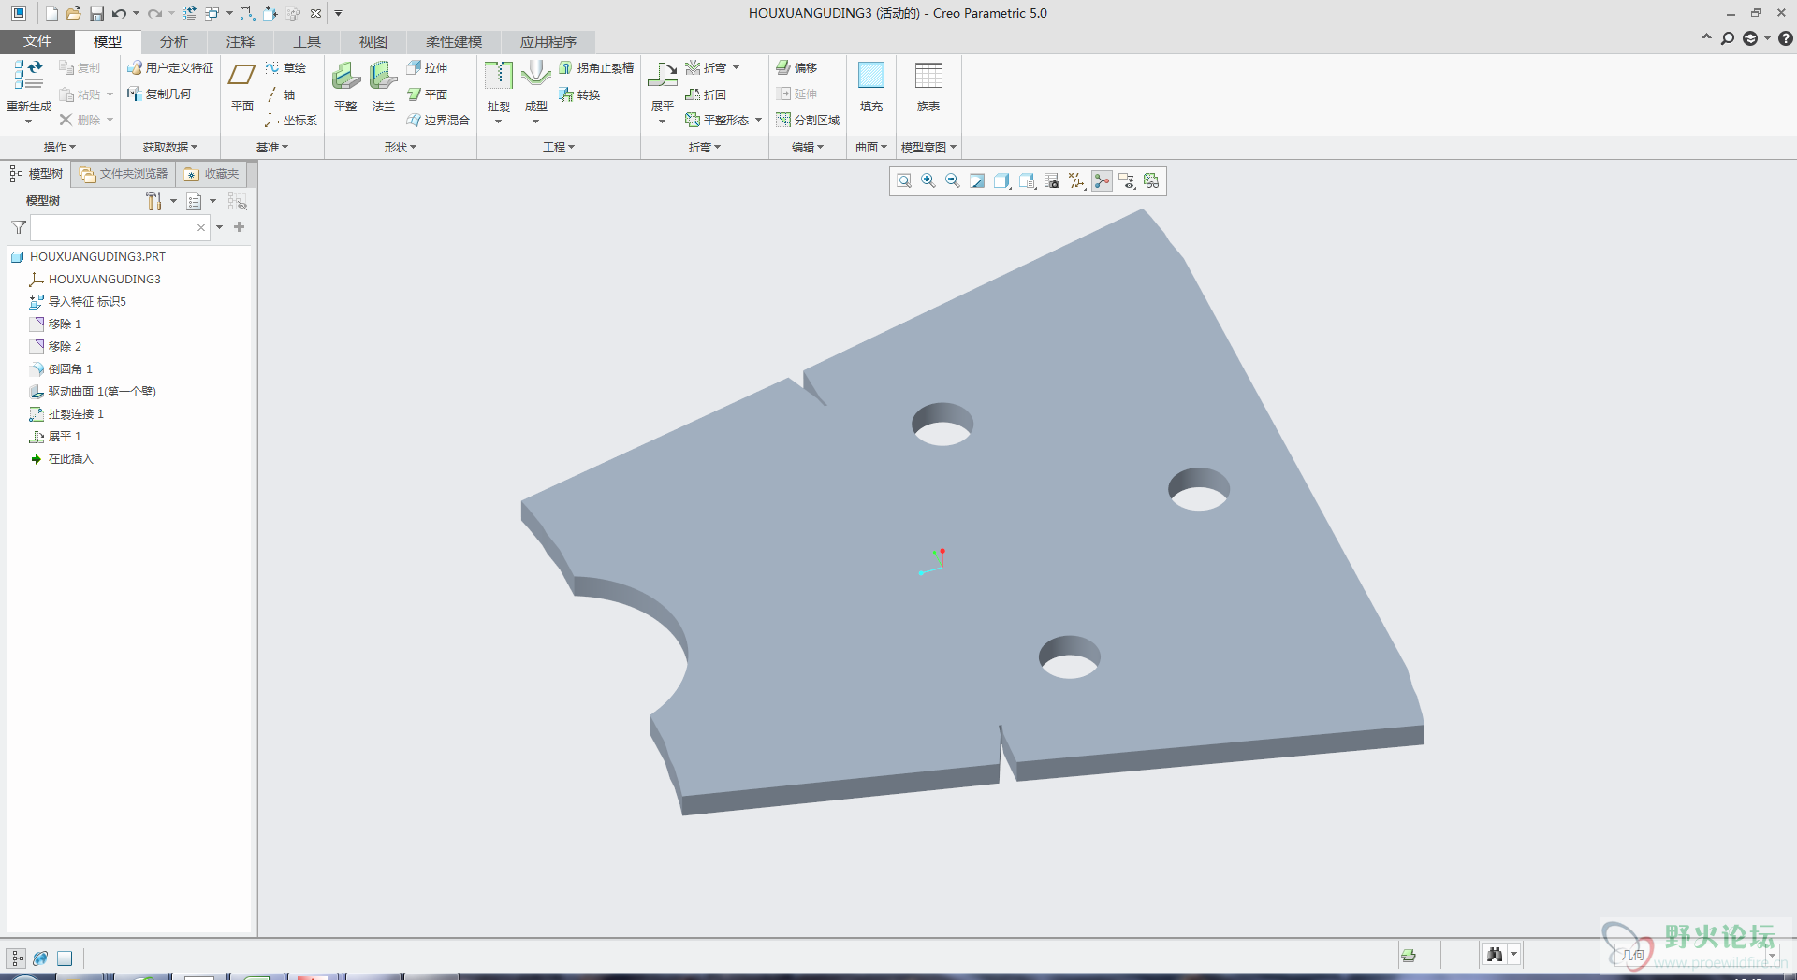Toggle full-screen icon in status bar
The height and width of the screenshot is (980, 1797).
[x=65, y=958]
